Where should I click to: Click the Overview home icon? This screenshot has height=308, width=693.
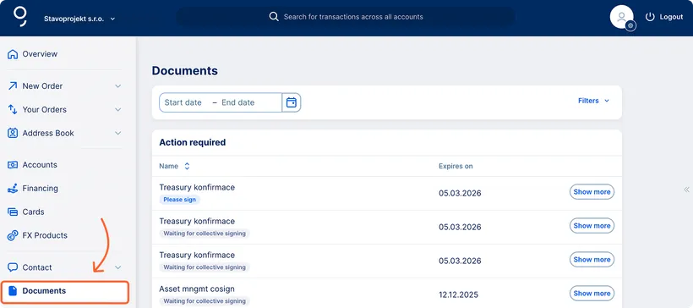13,54
